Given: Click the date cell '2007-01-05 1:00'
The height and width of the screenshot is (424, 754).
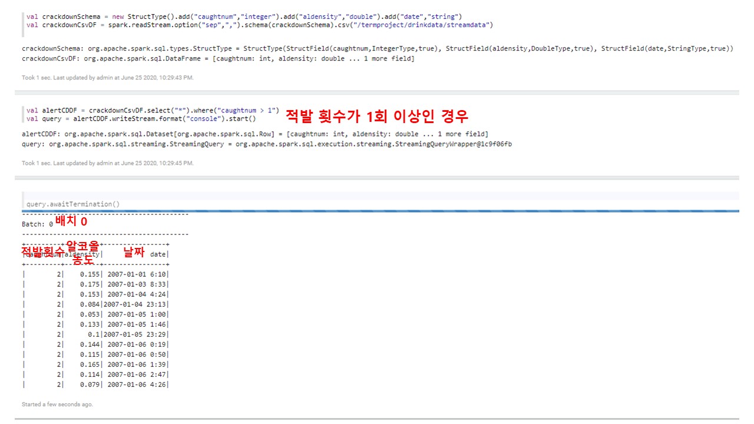Looking at the screenshot, I should (x=137, y=314).
